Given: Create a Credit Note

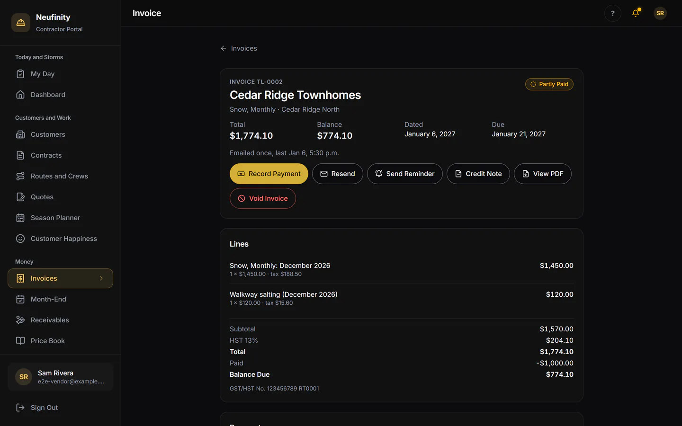Looking at the screenshot, I should coord(478,174).
